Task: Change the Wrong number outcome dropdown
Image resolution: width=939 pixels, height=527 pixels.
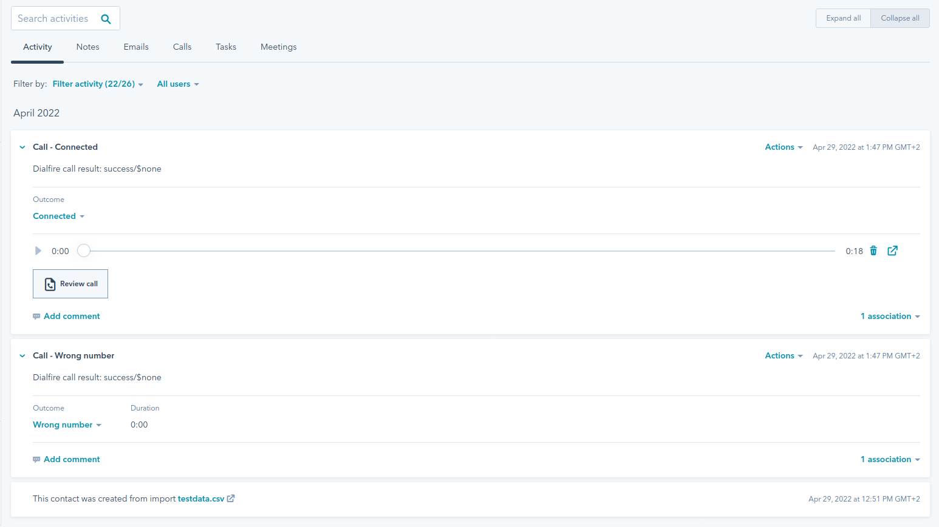Action: pos(67,425)
